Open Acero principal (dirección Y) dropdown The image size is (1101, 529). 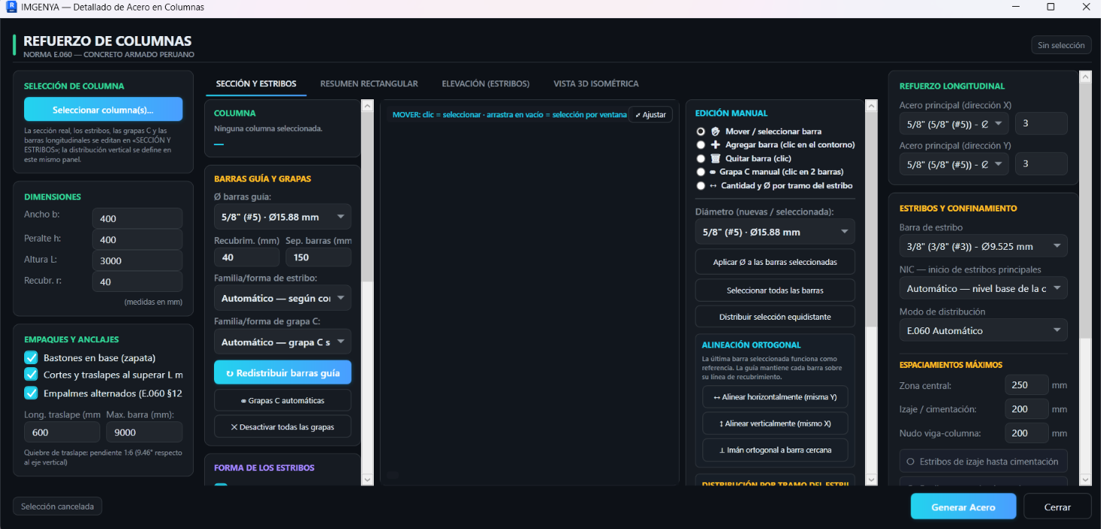tap(953, 164)
